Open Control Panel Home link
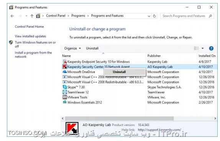Viewport: 220px width, 141px height. tap(30, 27)
